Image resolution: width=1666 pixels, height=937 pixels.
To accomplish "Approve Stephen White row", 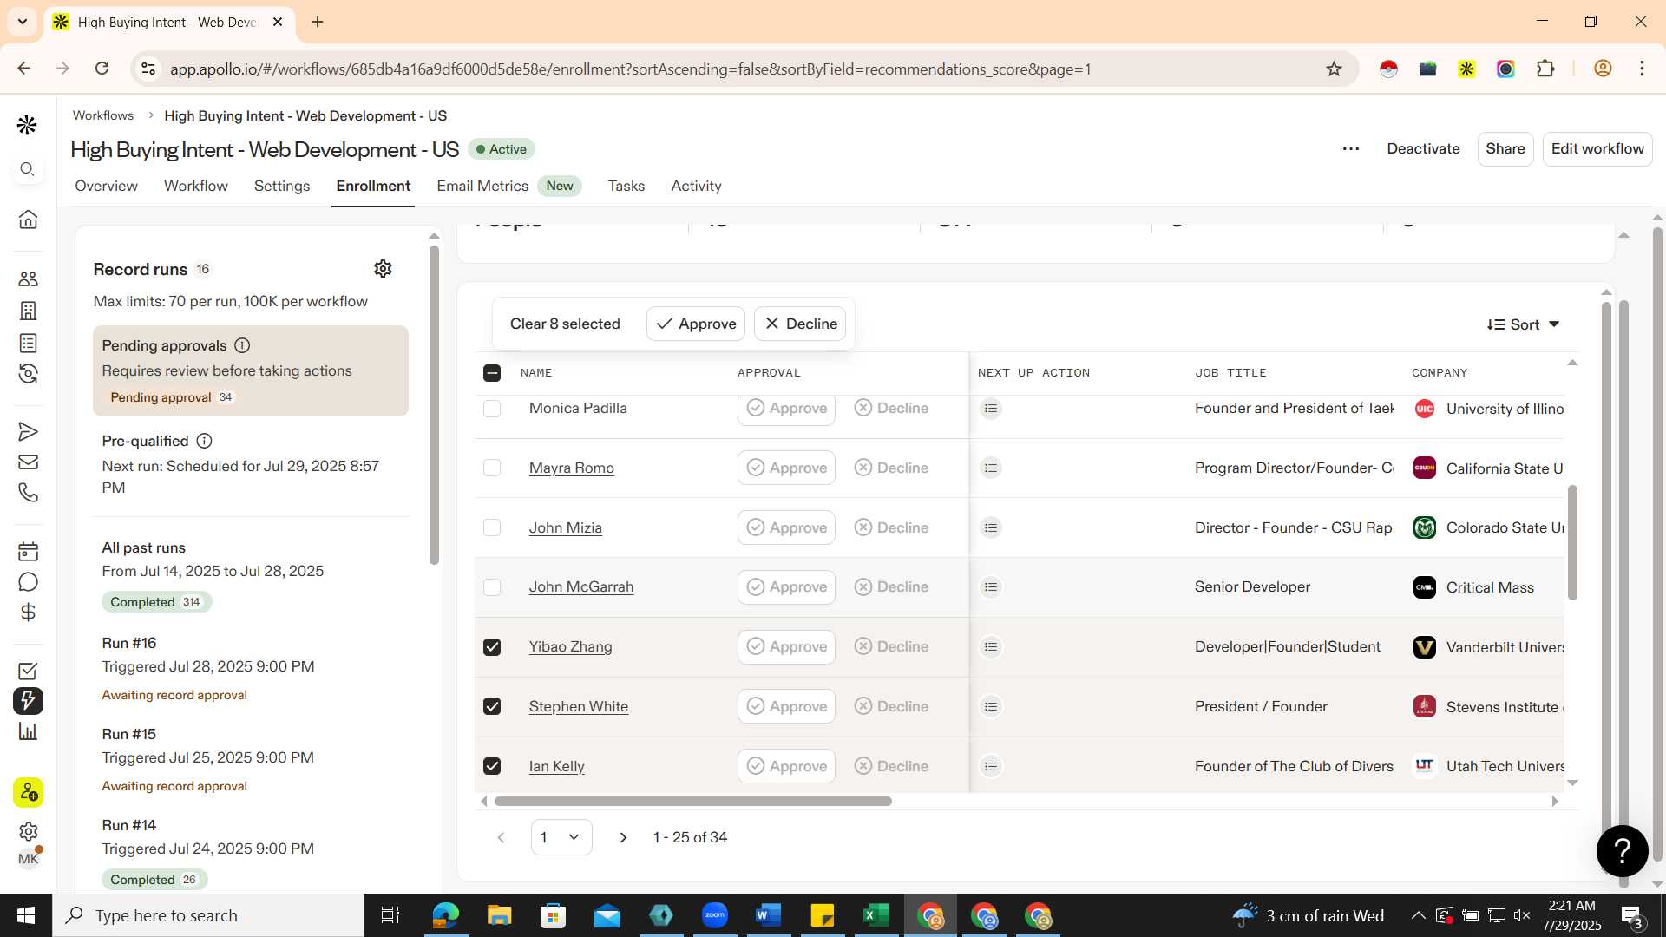I will pos(786,706).
